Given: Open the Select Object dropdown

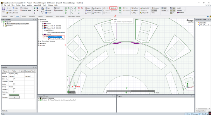Looking at the screenshot, I should (28, 8).
